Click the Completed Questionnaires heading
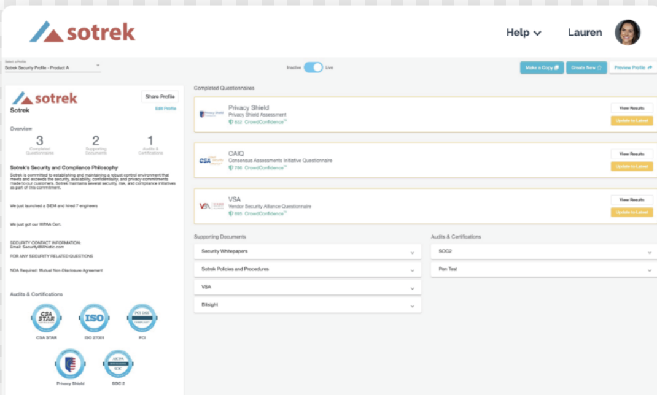This screenshot has width=657, height=395. (224, 88)
